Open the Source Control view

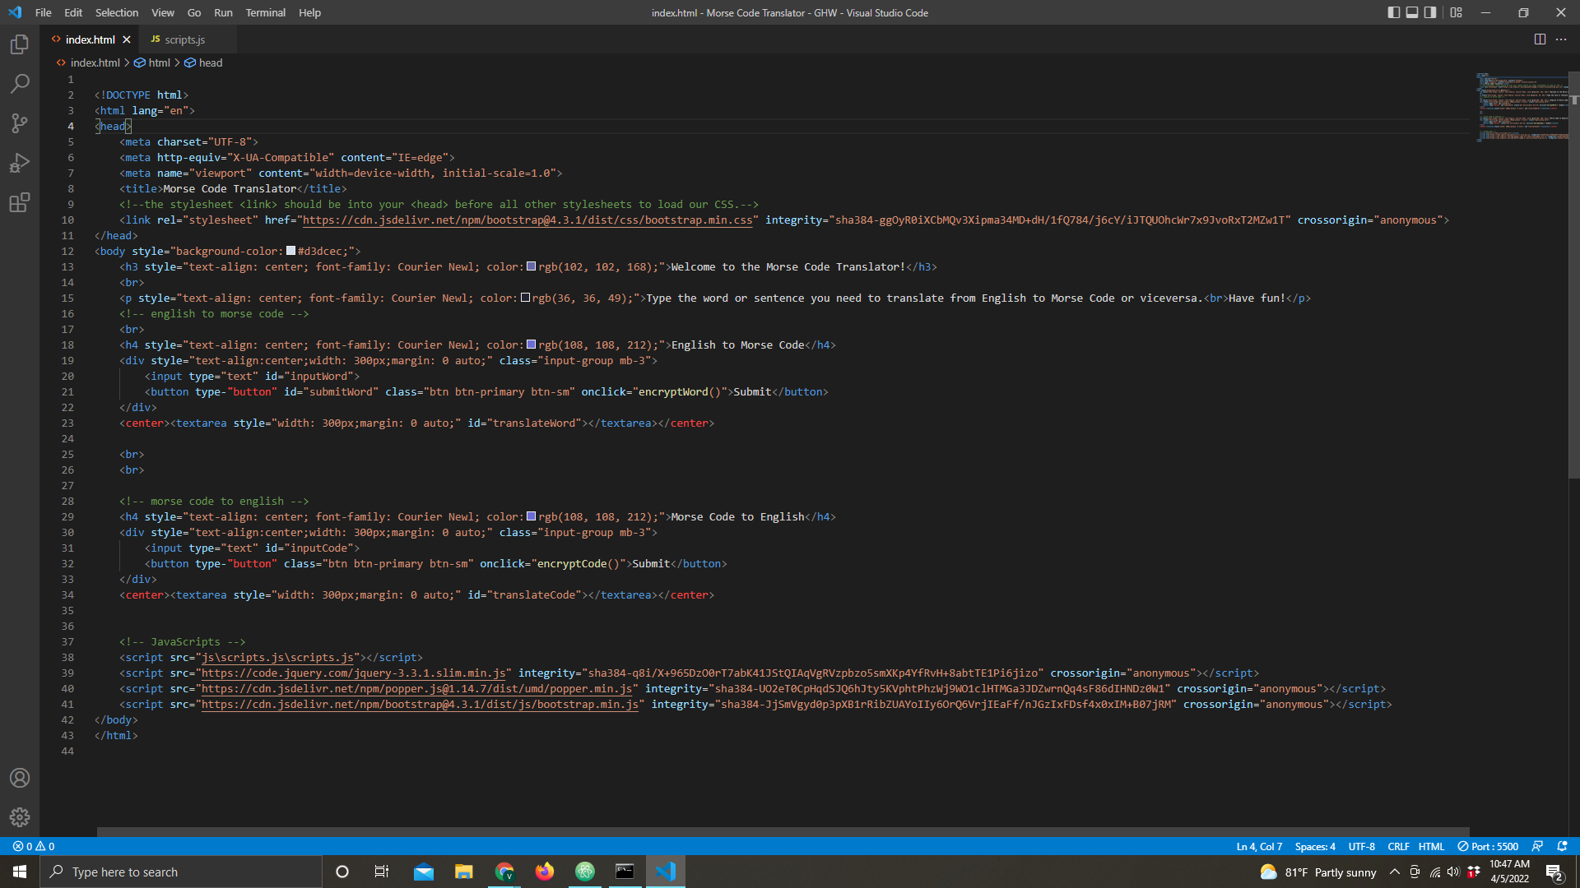20,123
